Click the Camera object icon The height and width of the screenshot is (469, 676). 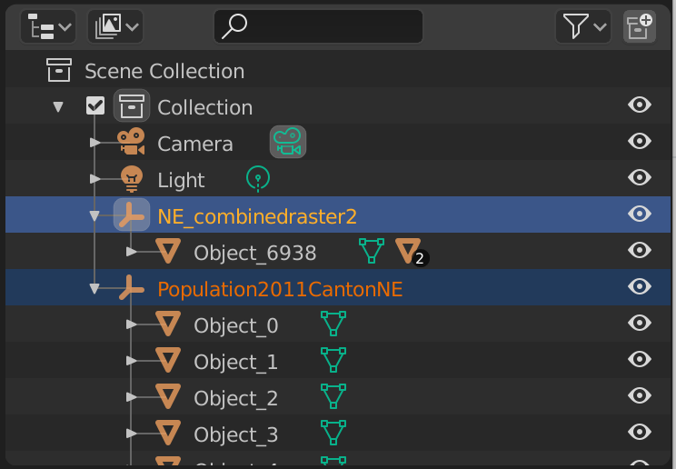coord(131,142)
